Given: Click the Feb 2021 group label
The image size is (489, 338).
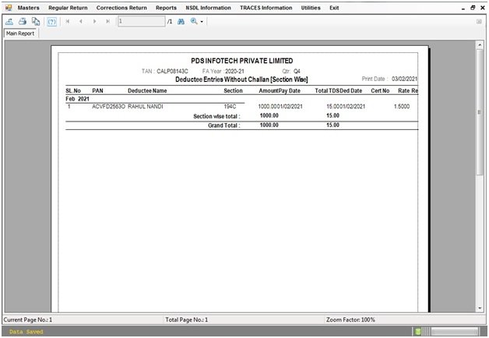Looking at the screenshot, I should (x=77, y=99).
